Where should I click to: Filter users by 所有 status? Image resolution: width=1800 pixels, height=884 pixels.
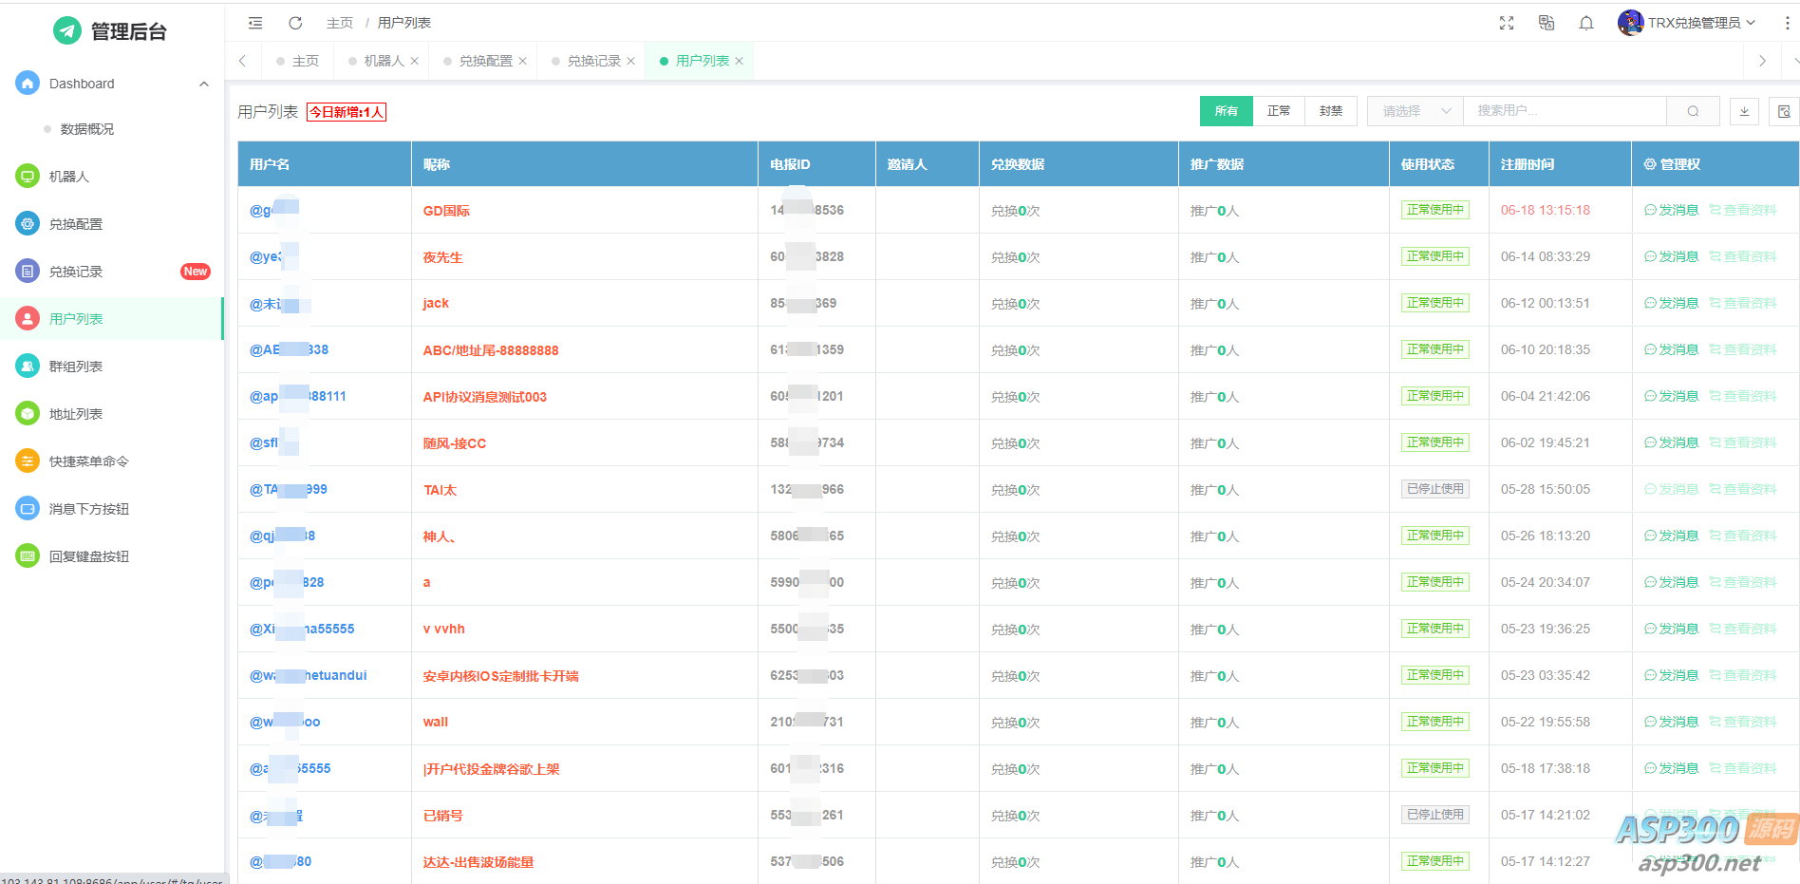point(1226,111)
